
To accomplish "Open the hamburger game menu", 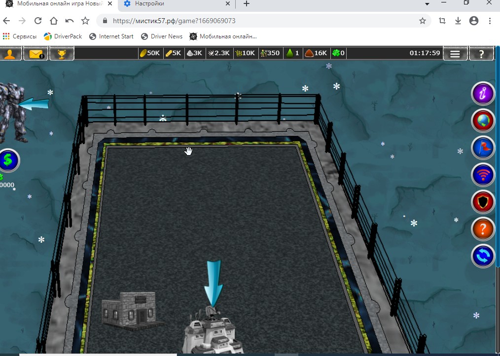I will (x=455, y=54).
